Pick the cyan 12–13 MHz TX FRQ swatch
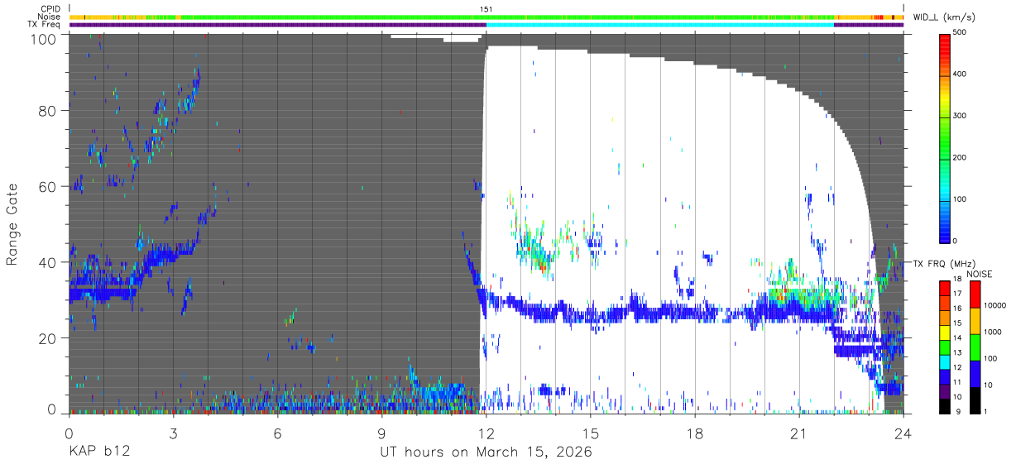1016x469 pixels. 945,361
